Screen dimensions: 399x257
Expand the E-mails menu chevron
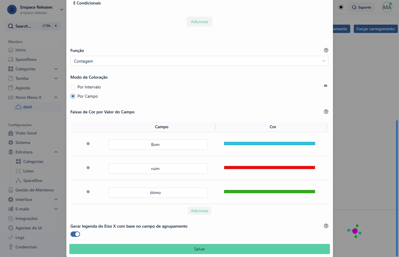click(56, 209)
